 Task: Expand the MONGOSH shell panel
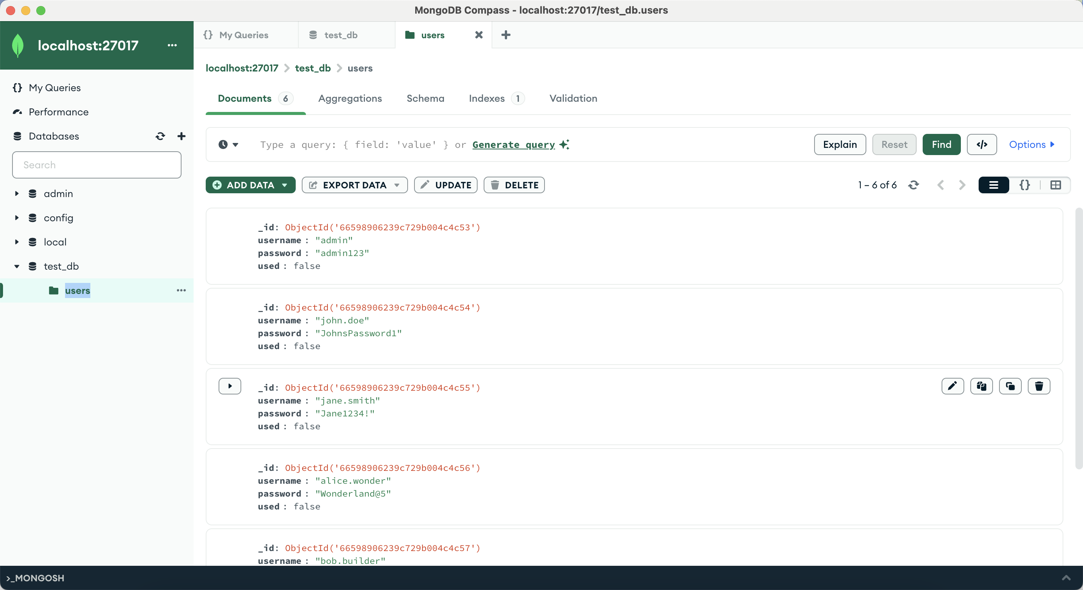point(1066,578)
